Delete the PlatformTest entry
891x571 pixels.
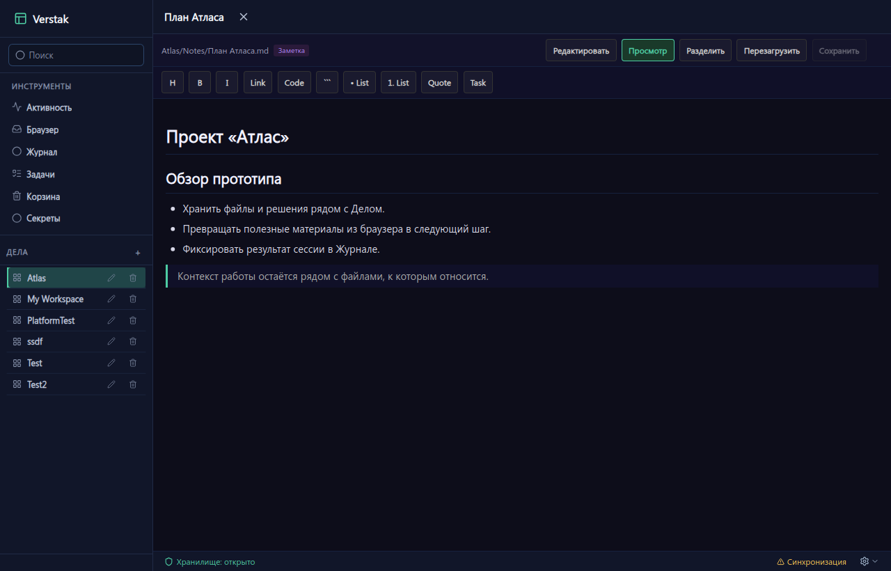click(133, 320)
